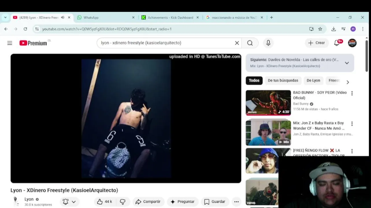Select the Todos filter chip

(254, 80)
